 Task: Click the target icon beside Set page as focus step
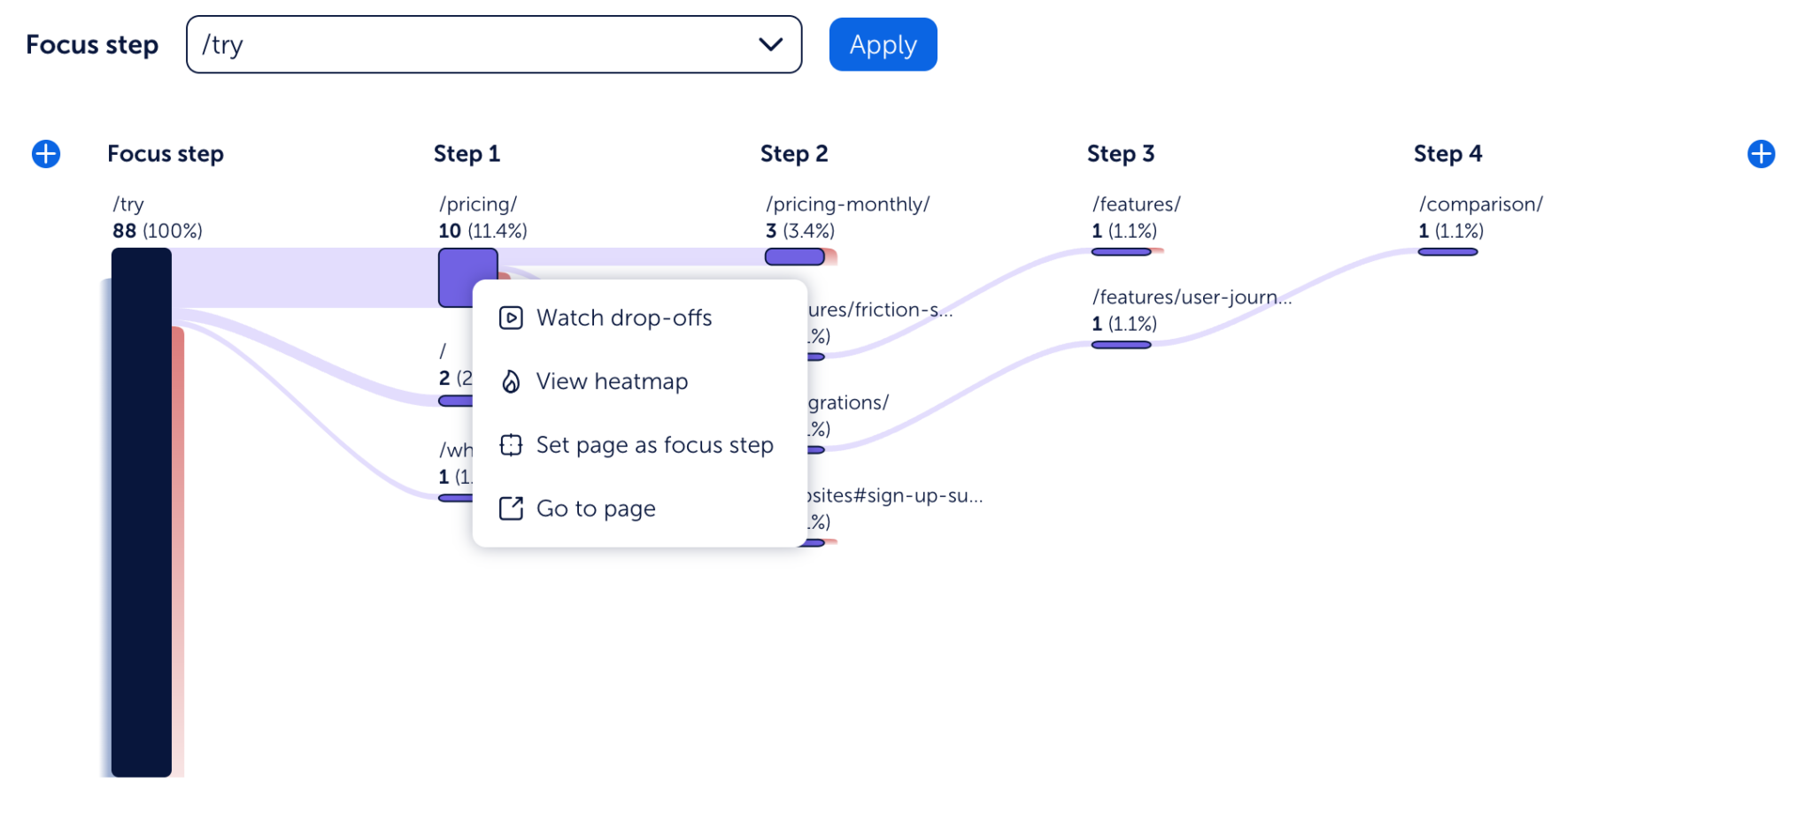(511, 445)
